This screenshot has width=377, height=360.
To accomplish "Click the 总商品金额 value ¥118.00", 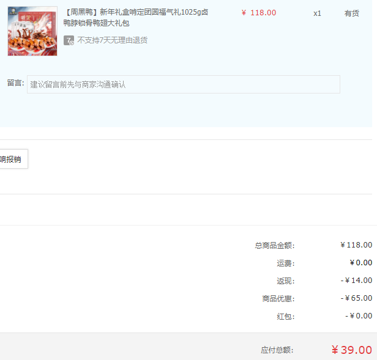I will click(x=356, y=245).
